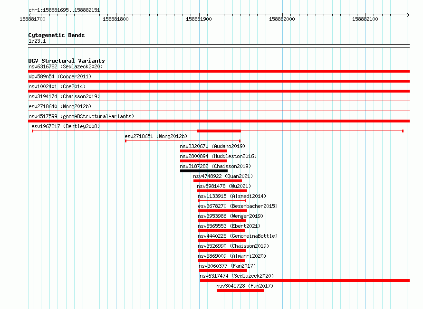Click red bar under nsv5565553 (Ebert2021)
This screenshot has width=423, height=309.
click(221, 231)
